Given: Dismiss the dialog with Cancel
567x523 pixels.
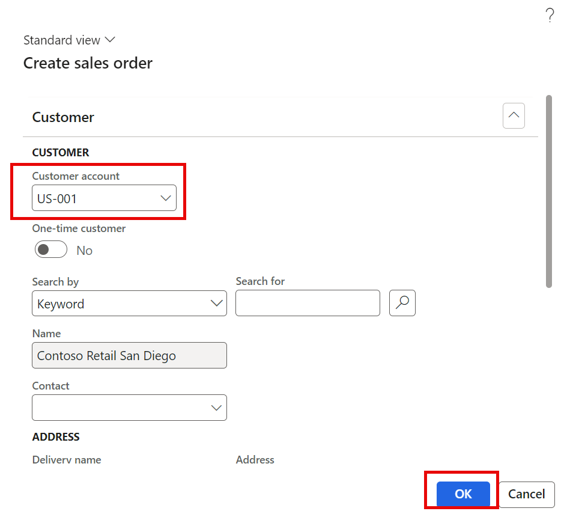Looking at the screenshot, I should 526,494.
